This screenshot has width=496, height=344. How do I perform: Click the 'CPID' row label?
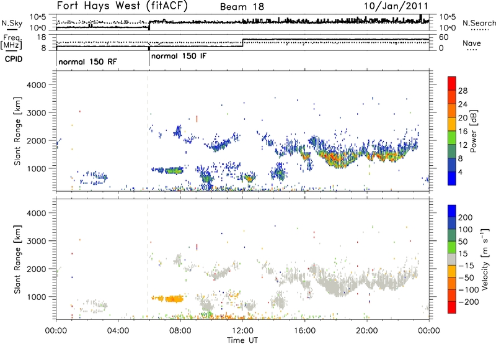point(14,59)
